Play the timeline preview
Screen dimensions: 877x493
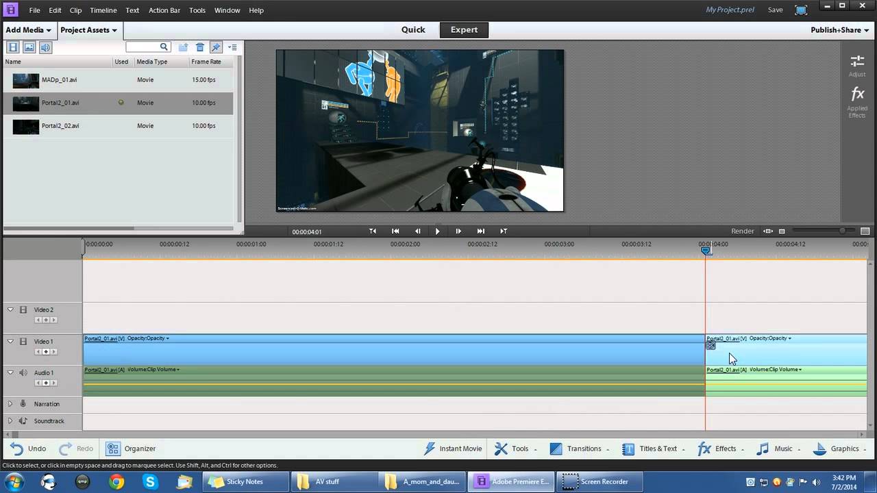[x=438, y=231]
